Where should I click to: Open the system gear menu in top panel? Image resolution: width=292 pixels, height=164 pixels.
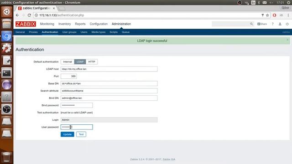pyautogui.click(x=288, y=3)
